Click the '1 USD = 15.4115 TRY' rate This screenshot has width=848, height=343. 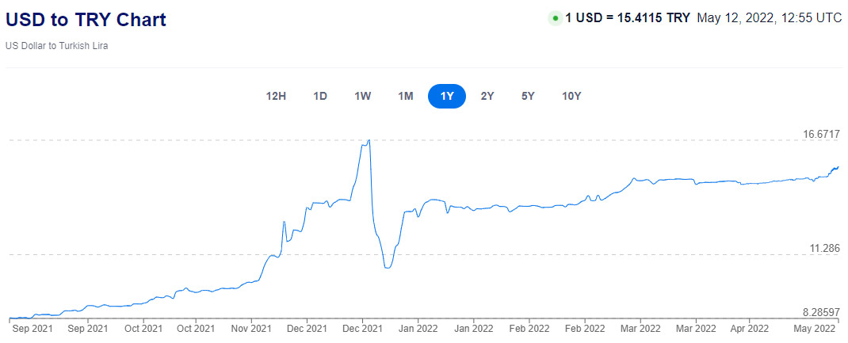pos(628,18)
